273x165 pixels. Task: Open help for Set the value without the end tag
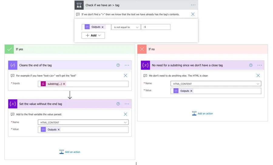pos(118,104)
